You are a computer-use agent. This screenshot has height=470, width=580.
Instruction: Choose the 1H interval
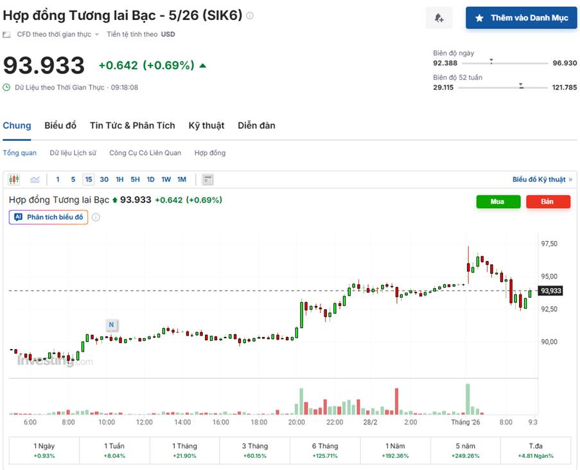click(120, 179)
